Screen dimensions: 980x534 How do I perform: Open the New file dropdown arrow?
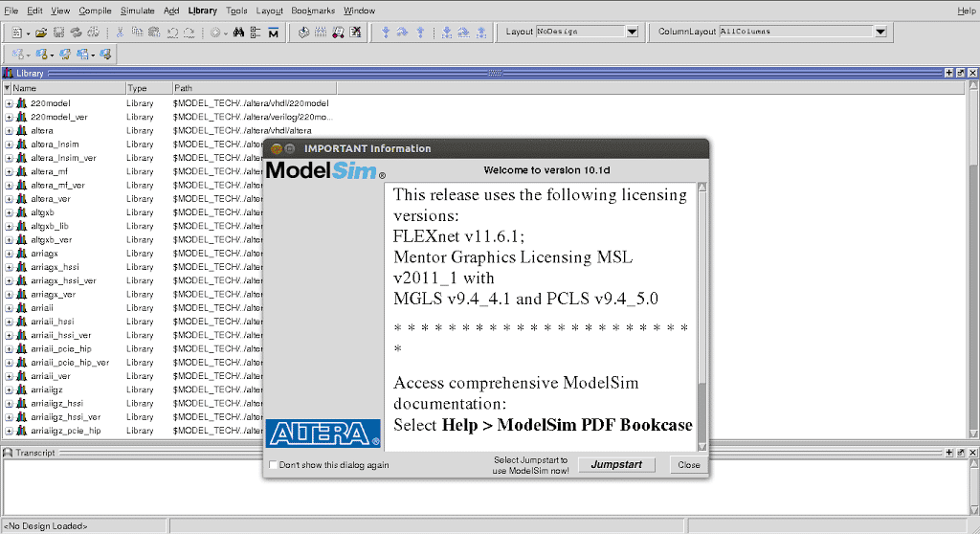[28, 33]
